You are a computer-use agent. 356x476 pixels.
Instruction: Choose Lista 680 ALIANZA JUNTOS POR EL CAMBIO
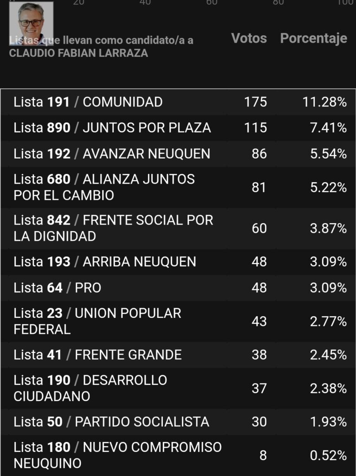click(178, 187)
